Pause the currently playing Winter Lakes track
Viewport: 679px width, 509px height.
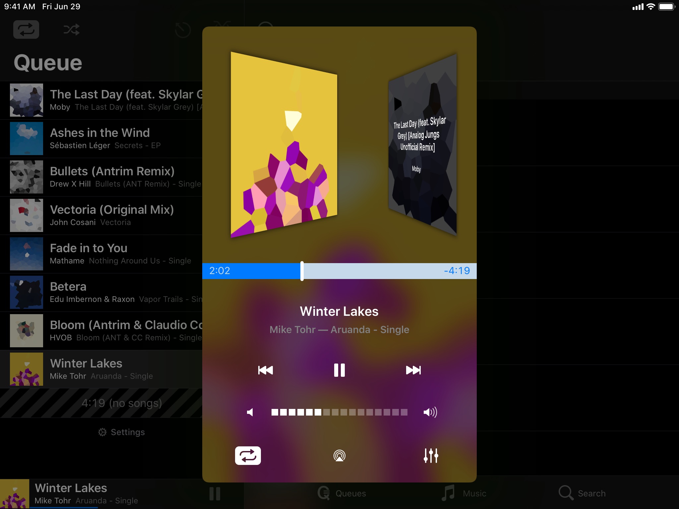pos(339,369)
